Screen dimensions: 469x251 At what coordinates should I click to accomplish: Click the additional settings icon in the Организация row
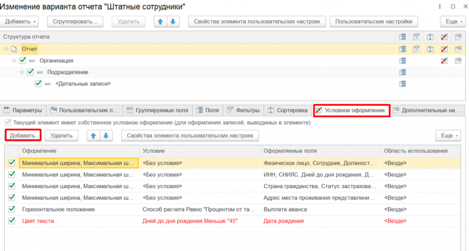[458, 61]
